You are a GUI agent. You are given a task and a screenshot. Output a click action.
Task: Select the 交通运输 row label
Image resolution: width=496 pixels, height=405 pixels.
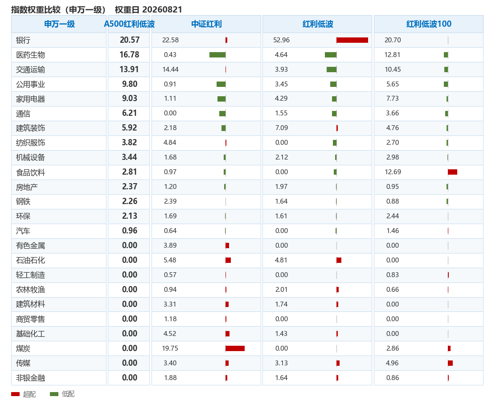30,70
